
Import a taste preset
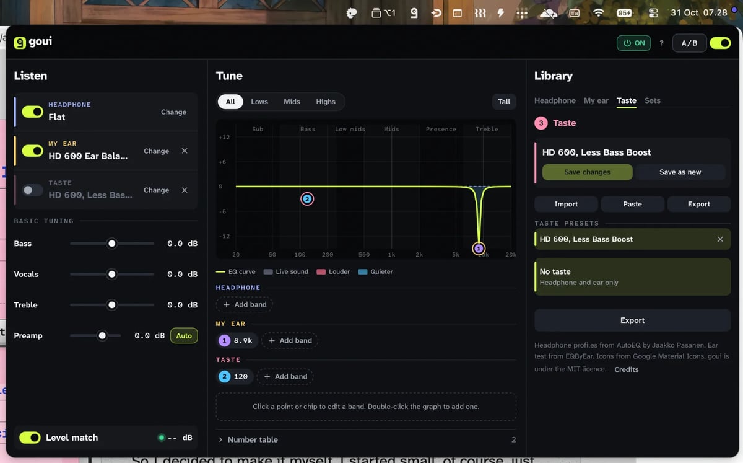(566, 204)
